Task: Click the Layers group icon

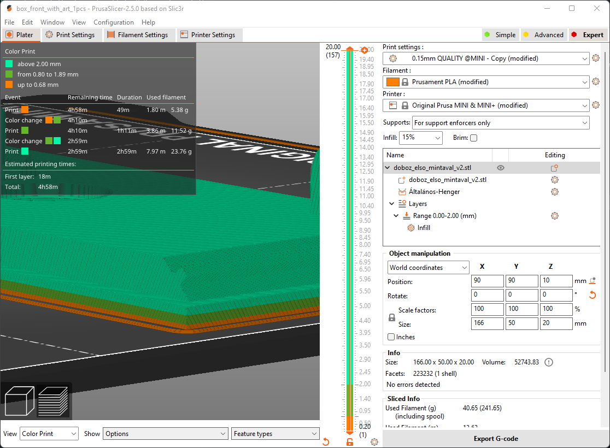Action: [x=402, y=203]
